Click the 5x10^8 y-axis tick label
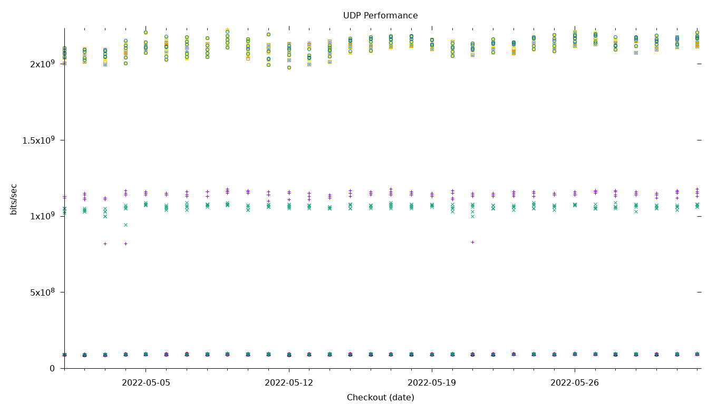Image resolution: width=717 pixels, height=404 pixels. point(43,292)
